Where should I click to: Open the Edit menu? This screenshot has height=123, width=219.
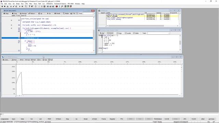coord(5,4)
